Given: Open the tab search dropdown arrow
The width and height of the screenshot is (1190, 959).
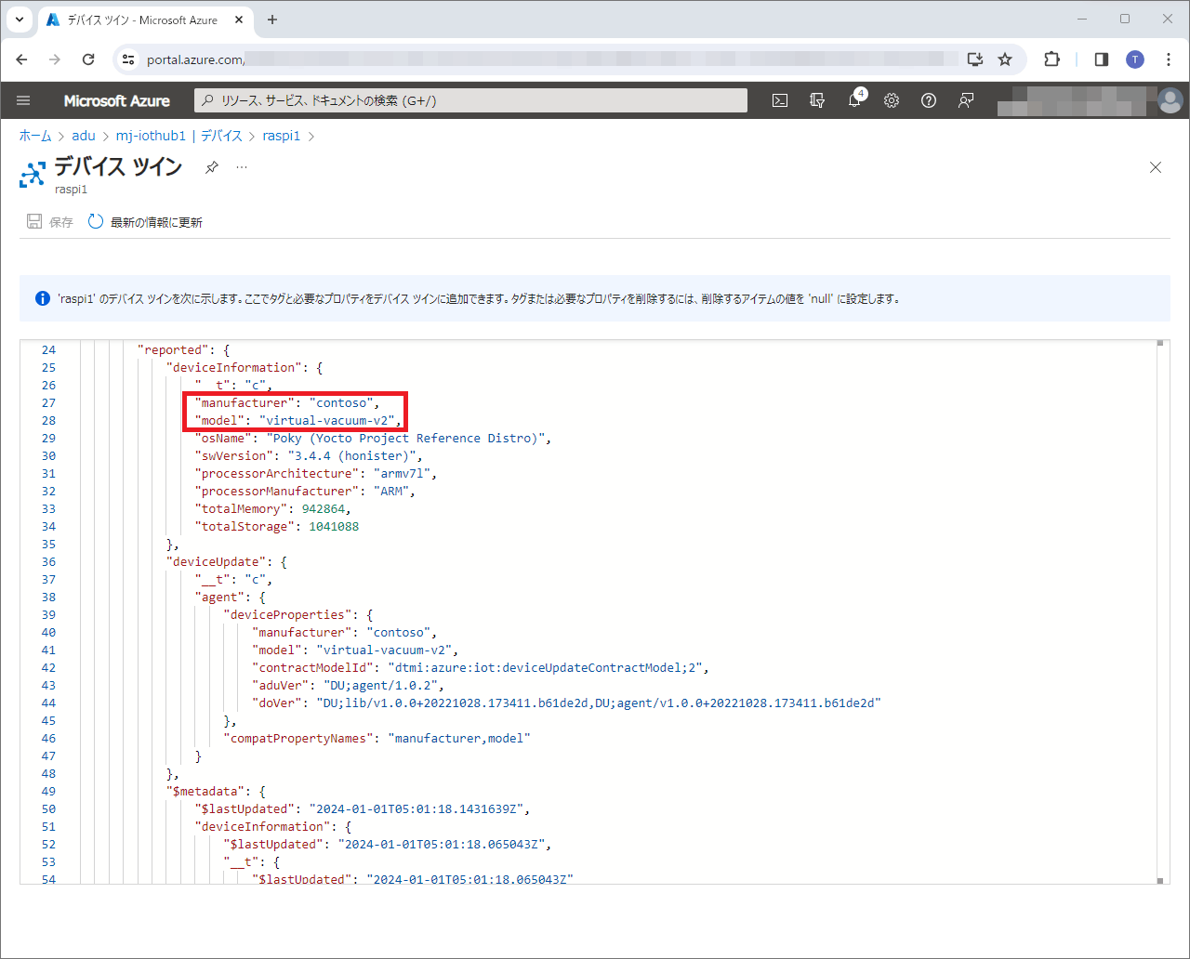Looking at the screenshot, I should pyautogui.click(x=19, y=20).
